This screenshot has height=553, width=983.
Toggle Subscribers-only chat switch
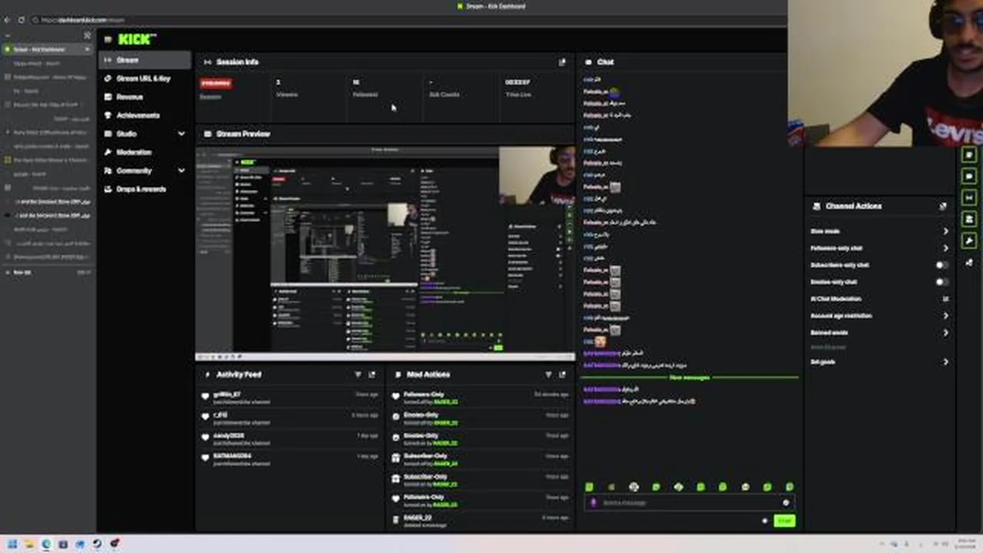(942, 265)
